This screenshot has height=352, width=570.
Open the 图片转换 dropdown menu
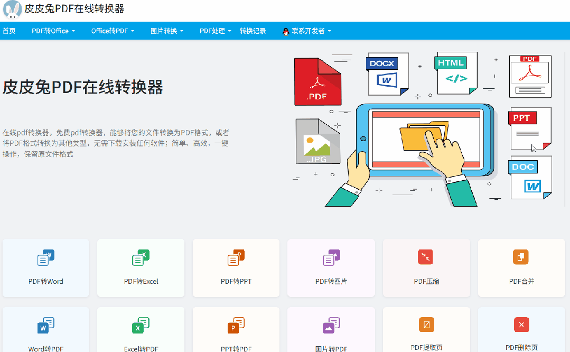[166, 31]
